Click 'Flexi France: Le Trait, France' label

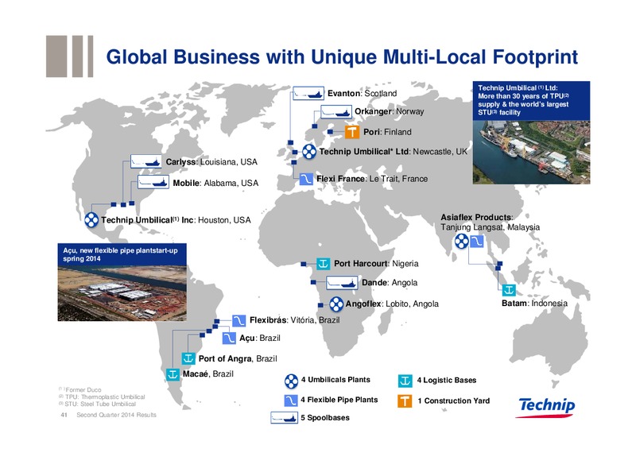click(372, 179)
